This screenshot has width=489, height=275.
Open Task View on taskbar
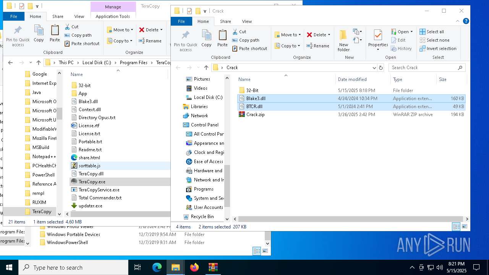tap(138, 267)
